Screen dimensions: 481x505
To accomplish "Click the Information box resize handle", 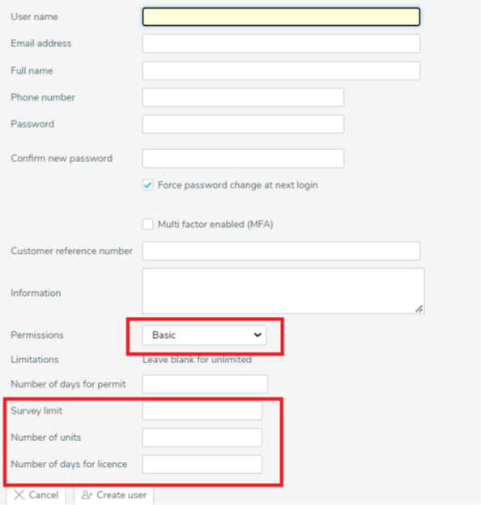I will tap(419, 309).
